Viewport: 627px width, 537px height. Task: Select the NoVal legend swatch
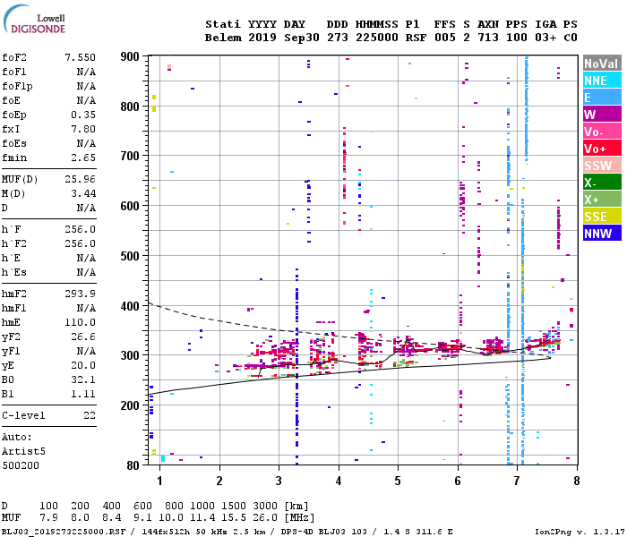click(x=602, y=64)
